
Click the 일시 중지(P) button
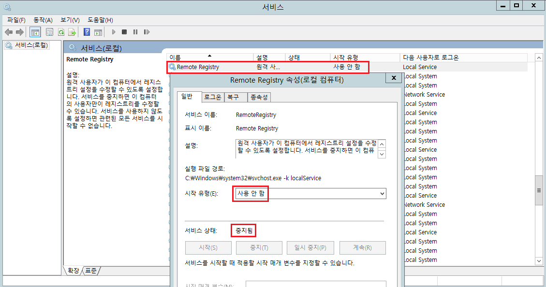(x=310, y=248)
